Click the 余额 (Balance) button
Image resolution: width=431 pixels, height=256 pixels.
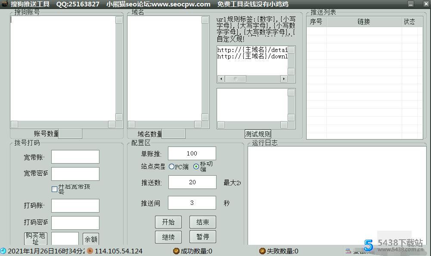[x=91, y=239]
